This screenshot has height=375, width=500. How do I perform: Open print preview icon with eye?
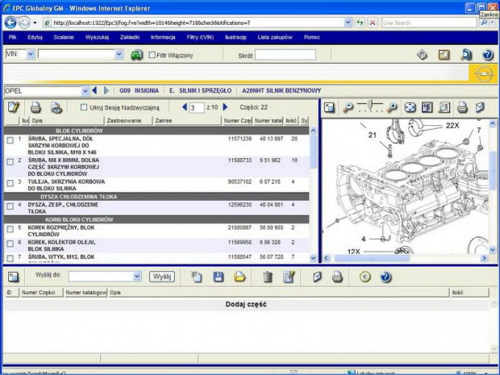(56, 108)
